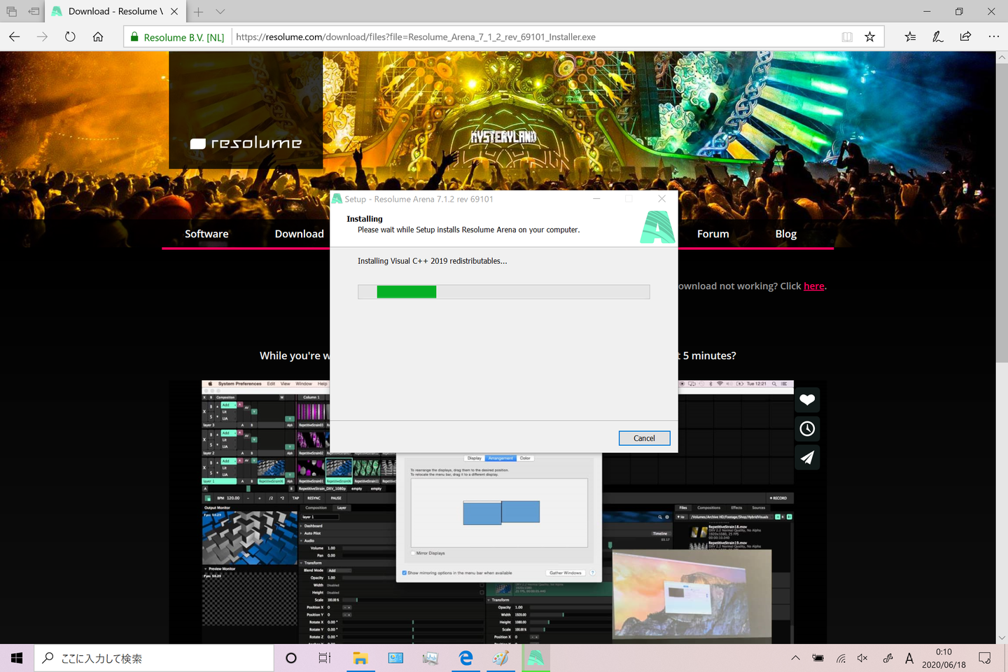This screenshot has height=672, width=1008.
Task: Refresh the Resolume download page
Action: coord(70,36)
